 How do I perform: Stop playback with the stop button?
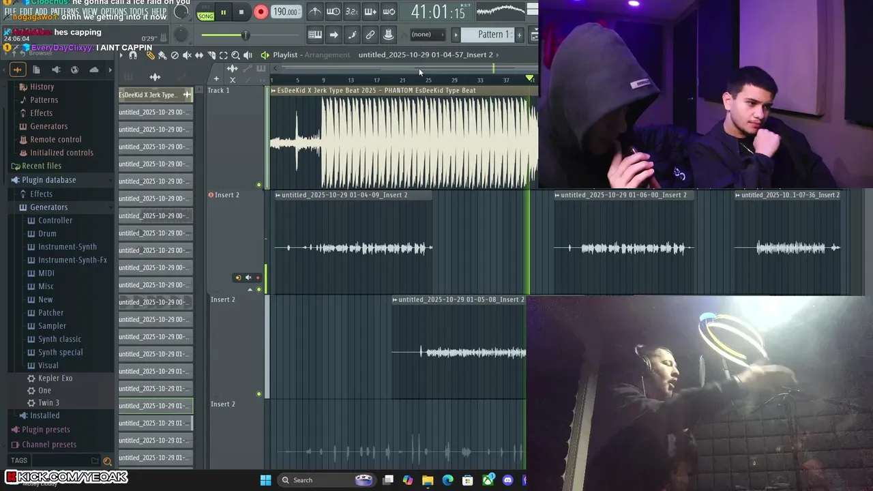[241, 12]
